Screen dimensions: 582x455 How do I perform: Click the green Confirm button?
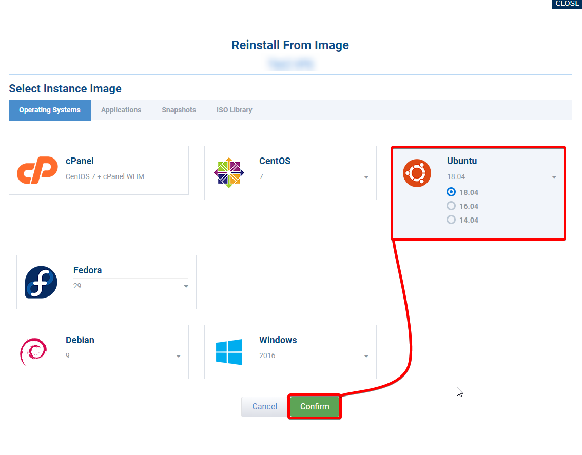315,406
